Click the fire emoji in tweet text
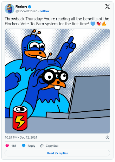Image resolution: width=115 pixels, height=162 pixels. click(104, 24)
